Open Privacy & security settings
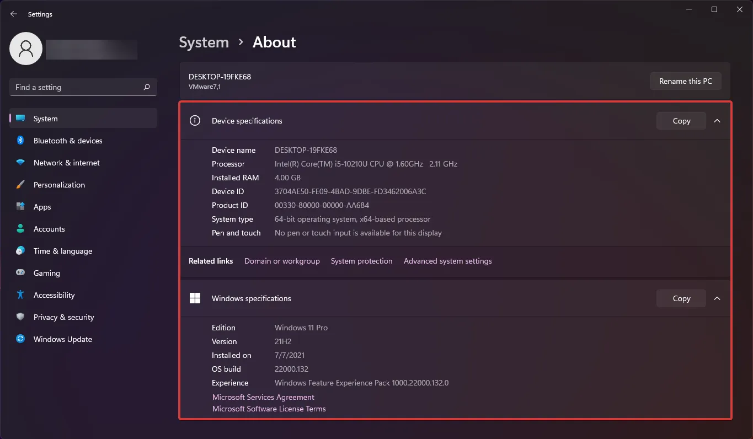The width and height of the screenshot is (753, 439). (x=63, y=317)
